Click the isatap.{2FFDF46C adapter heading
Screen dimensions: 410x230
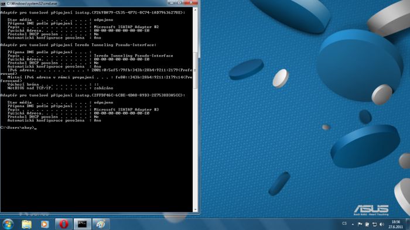pyautogui.click(x=93, y=95)
